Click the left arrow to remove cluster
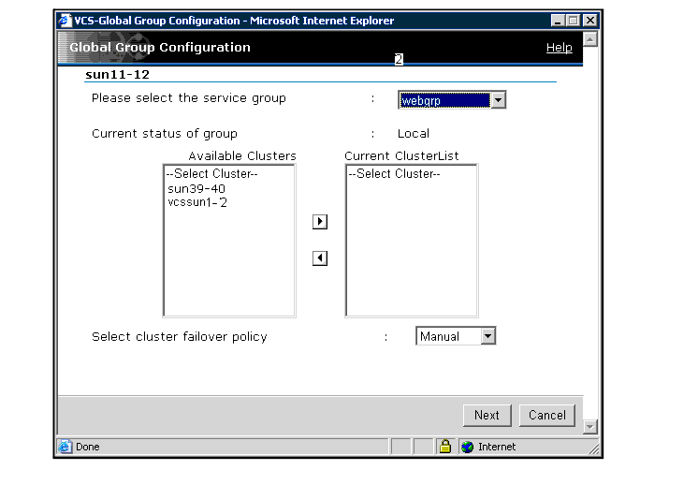 pos(319,258)
